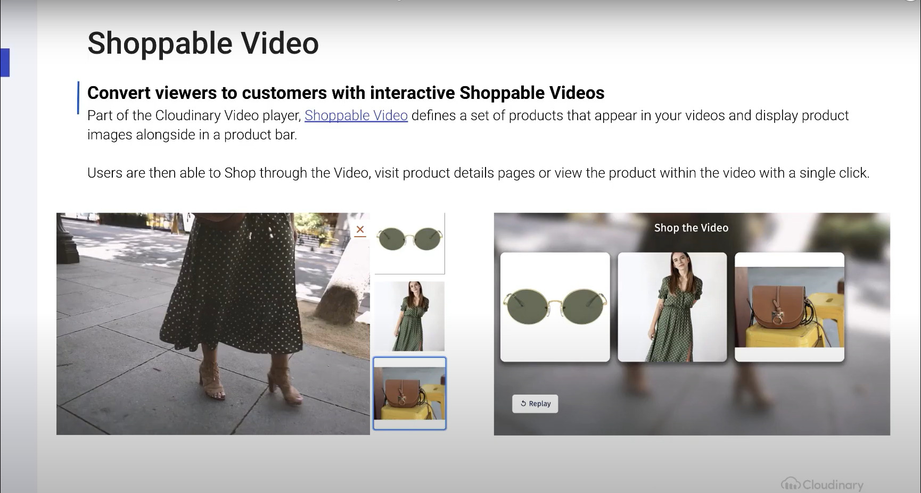Image resolution: width=921 pixels, height=493 pixels.
Task: Select the highlighted handbag thumbnail in the product bar
Action: [x=409, y=393]
